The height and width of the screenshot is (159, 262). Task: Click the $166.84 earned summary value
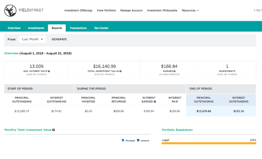tap(169, 66)
